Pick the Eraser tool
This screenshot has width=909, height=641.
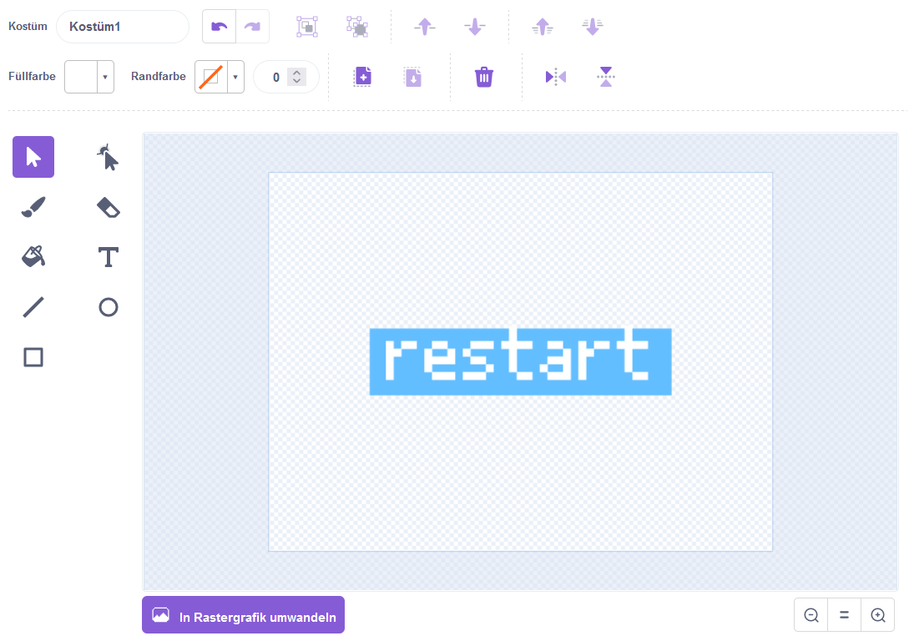click(108, 207)
